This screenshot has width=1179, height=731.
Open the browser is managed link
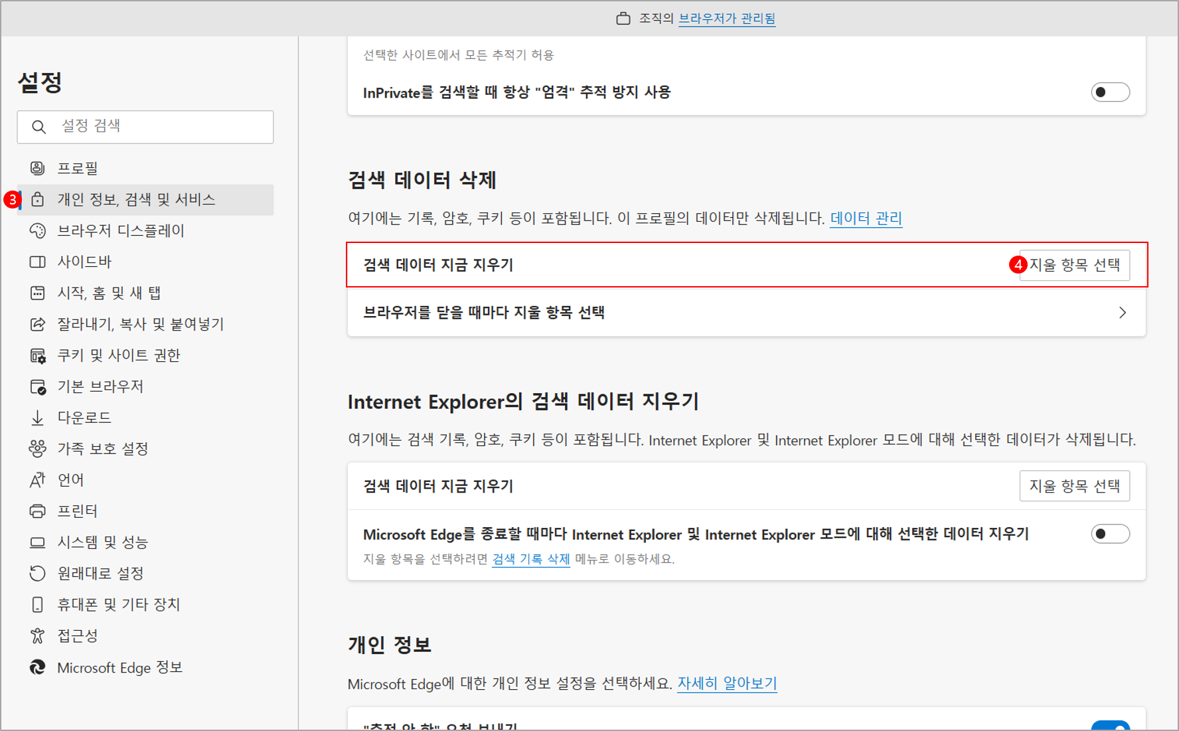tap(726, 19)
